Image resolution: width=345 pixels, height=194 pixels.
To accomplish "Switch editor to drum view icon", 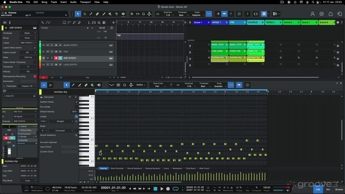I will point(50,85).
